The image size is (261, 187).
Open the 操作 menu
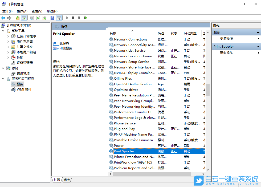(22, 11)
